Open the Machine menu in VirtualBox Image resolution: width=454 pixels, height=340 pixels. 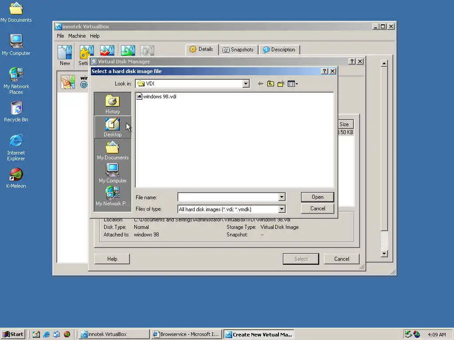[x=77, y=36]
